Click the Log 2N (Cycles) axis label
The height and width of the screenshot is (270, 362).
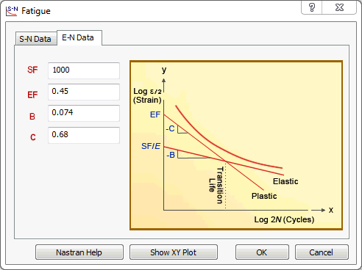tap(284, 219)
